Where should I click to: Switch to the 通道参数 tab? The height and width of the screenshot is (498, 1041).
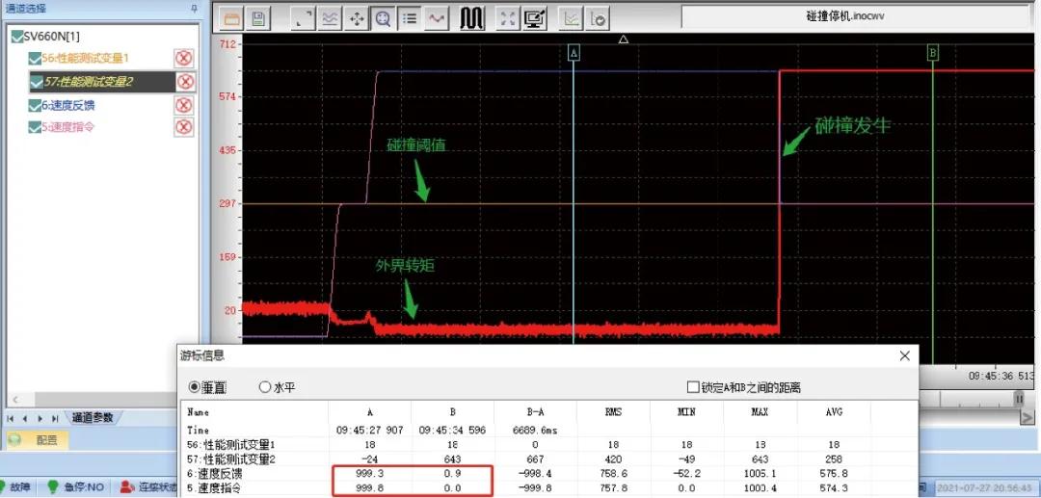point(94,418)
